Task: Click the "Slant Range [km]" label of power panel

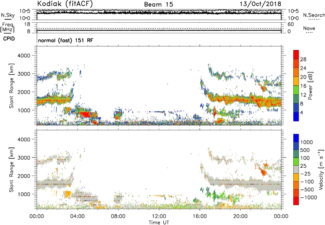Action: coord(11,86)
